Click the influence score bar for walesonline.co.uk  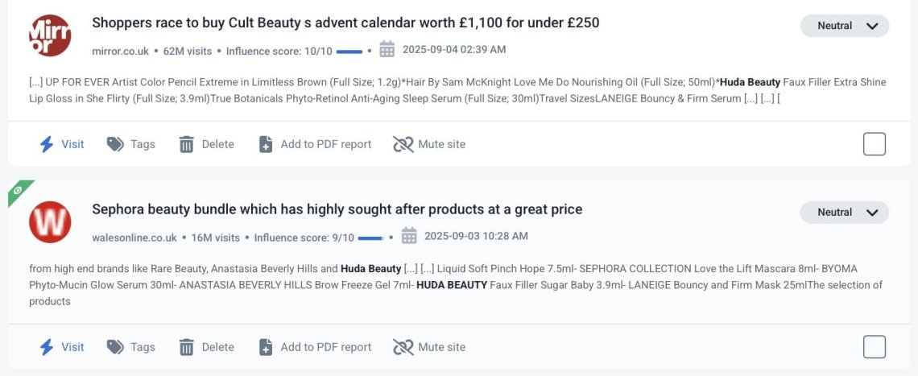(x=370, y=238)
